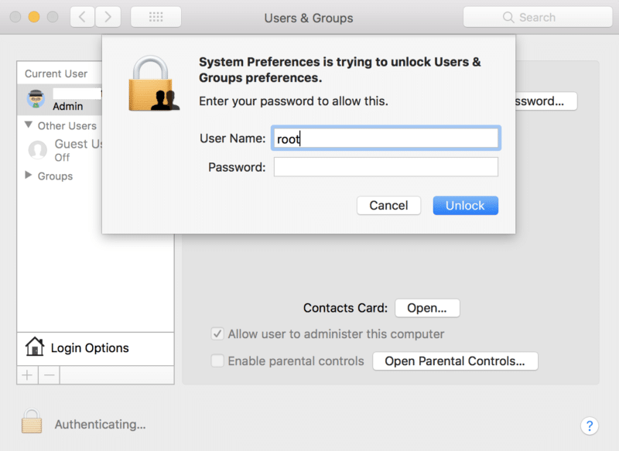
Task: Click the Admin user avatar
Action: pyautogui.click(x=36, y=99)
